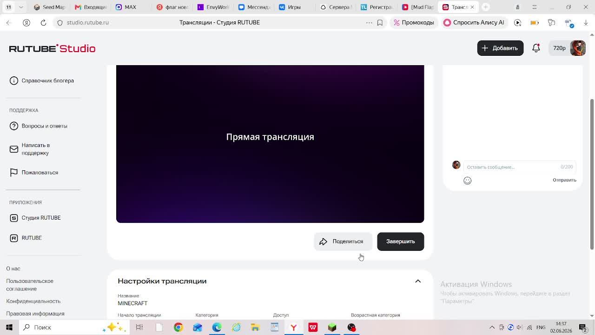This screenshot has width=595, height=335.
Task: Launch Google Chrome from the taskbar
Action: 178,327
